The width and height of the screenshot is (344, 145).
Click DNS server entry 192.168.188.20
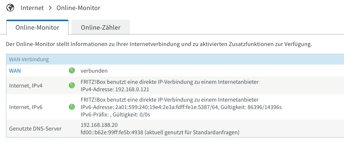[x=99, y=125]
